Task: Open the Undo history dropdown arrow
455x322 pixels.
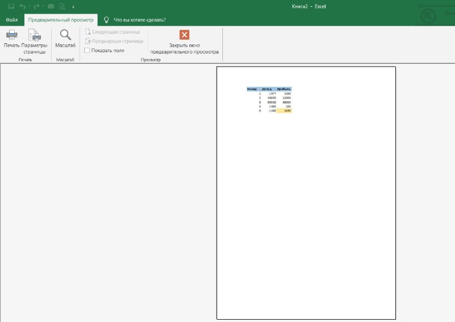Action: [30, 6]
